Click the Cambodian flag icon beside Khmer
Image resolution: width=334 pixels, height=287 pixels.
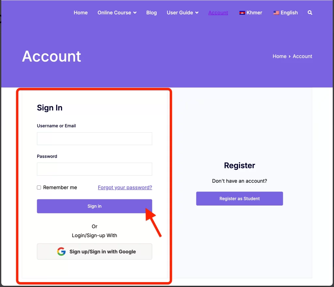pyautogui.click(x=242, y=13)
